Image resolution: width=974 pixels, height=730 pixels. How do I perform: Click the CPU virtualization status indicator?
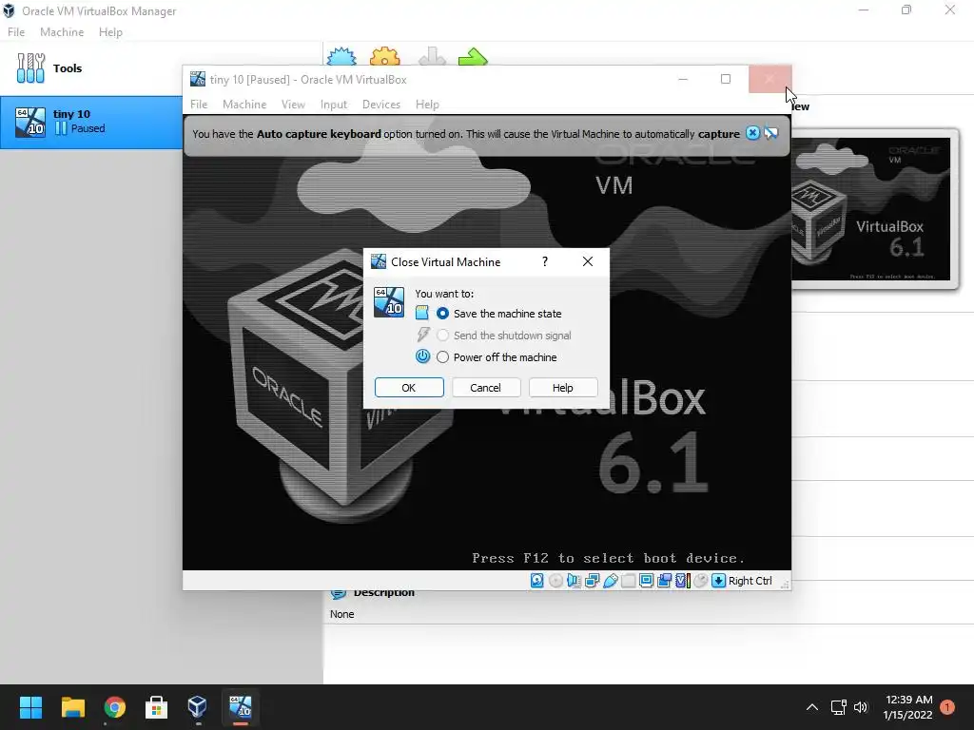click(682, 581)
